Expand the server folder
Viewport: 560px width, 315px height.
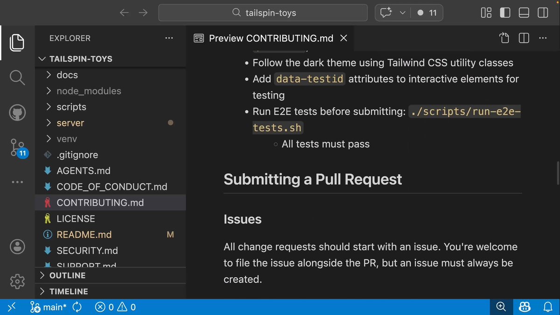[x=110, y=123]
